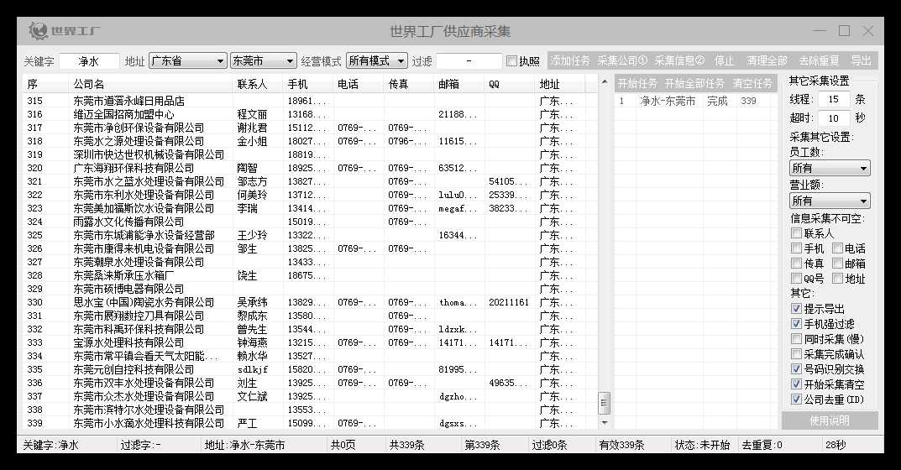Toggle QQ号 required checkbox

[796, 279]
